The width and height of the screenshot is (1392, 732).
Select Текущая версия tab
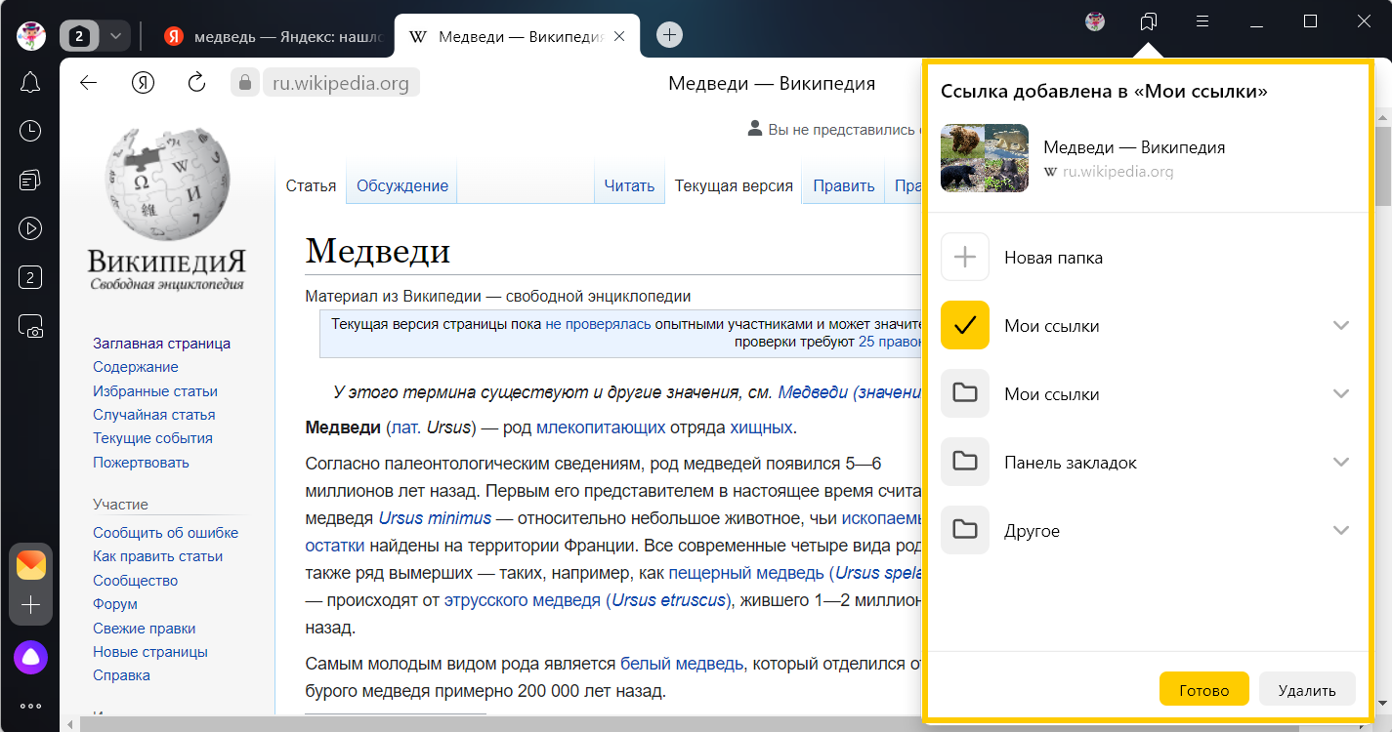(734, 185)
